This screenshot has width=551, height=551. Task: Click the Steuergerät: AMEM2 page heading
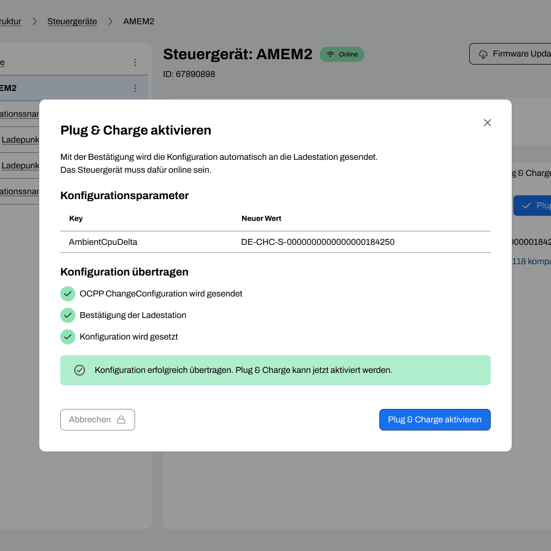click(x=237, y=54)
